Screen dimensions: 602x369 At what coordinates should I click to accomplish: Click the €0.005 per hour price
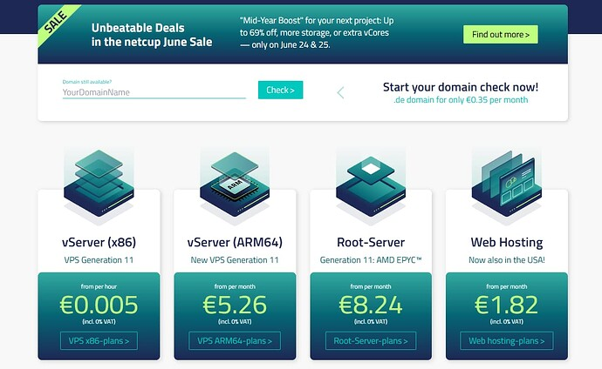tap(99, 305)
